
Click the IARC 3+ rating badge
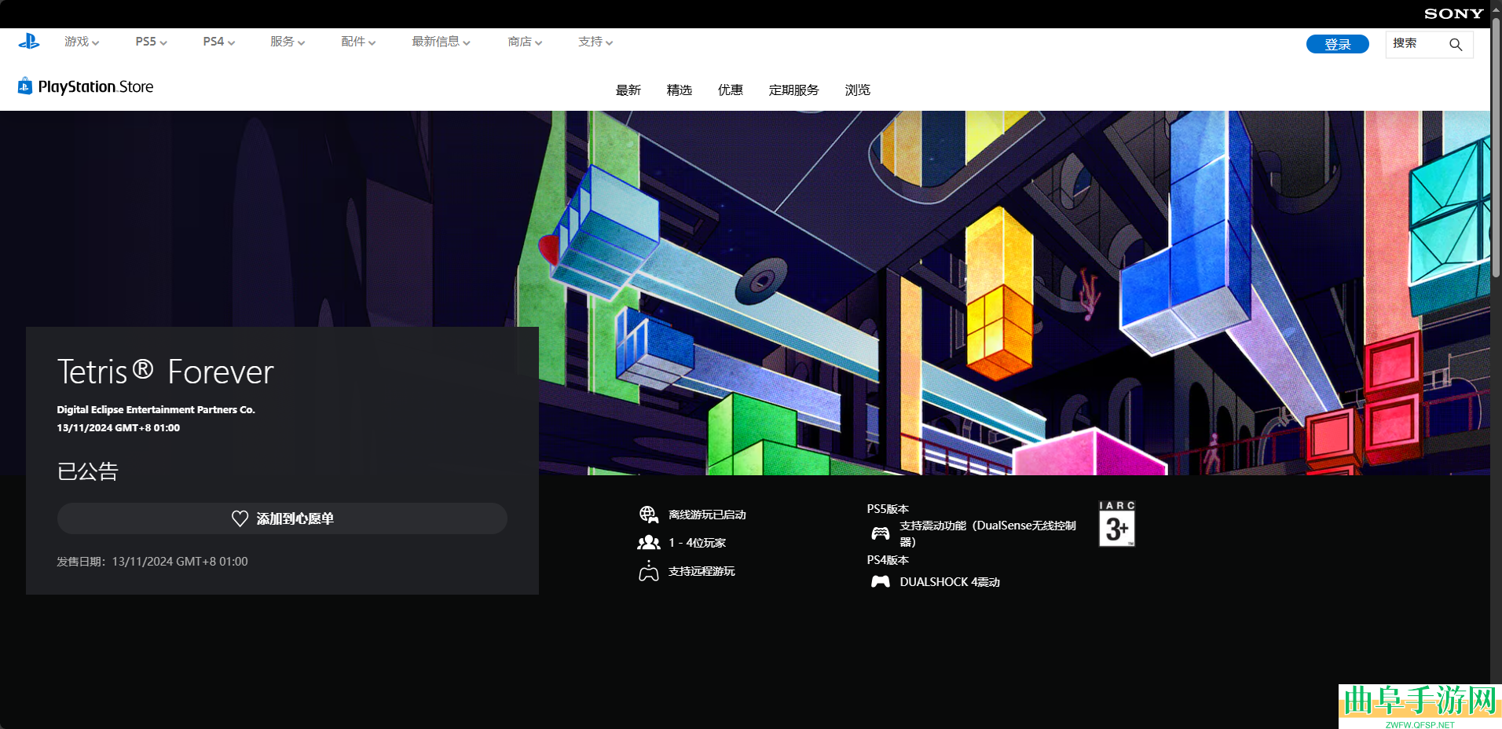tap(1116, 524)
